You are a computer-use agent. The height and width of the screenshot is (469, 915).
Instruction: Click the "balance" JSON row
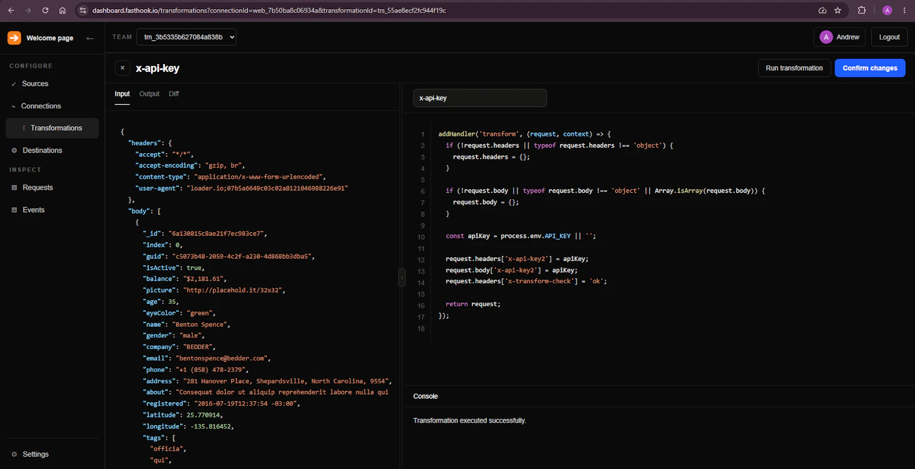coord(185,279)
